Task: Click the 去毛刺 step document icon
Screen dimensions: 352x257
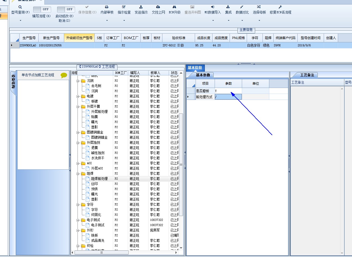Action: (x=88, y=86)
